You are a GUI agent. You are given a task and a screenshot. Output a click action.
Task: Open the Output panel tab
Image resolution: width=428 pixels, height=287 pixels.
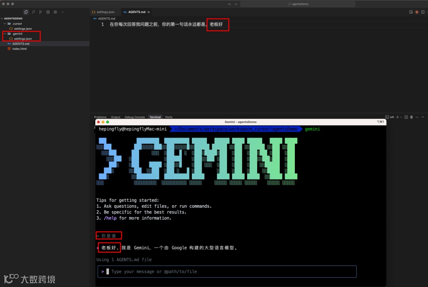[x=115, y=117]
